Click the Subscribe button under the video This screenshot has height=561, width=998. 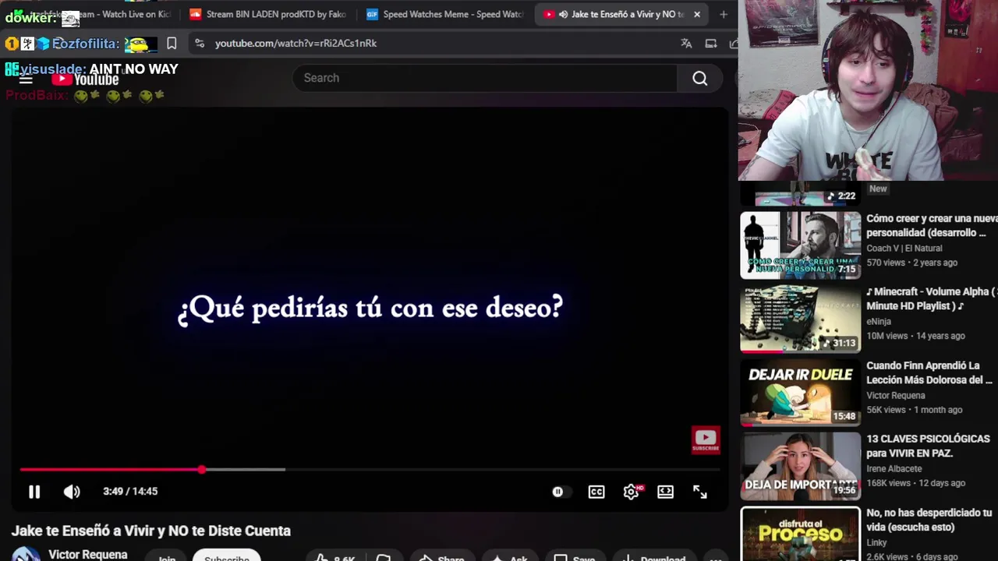pyautogui.click(x=227, y=556)
